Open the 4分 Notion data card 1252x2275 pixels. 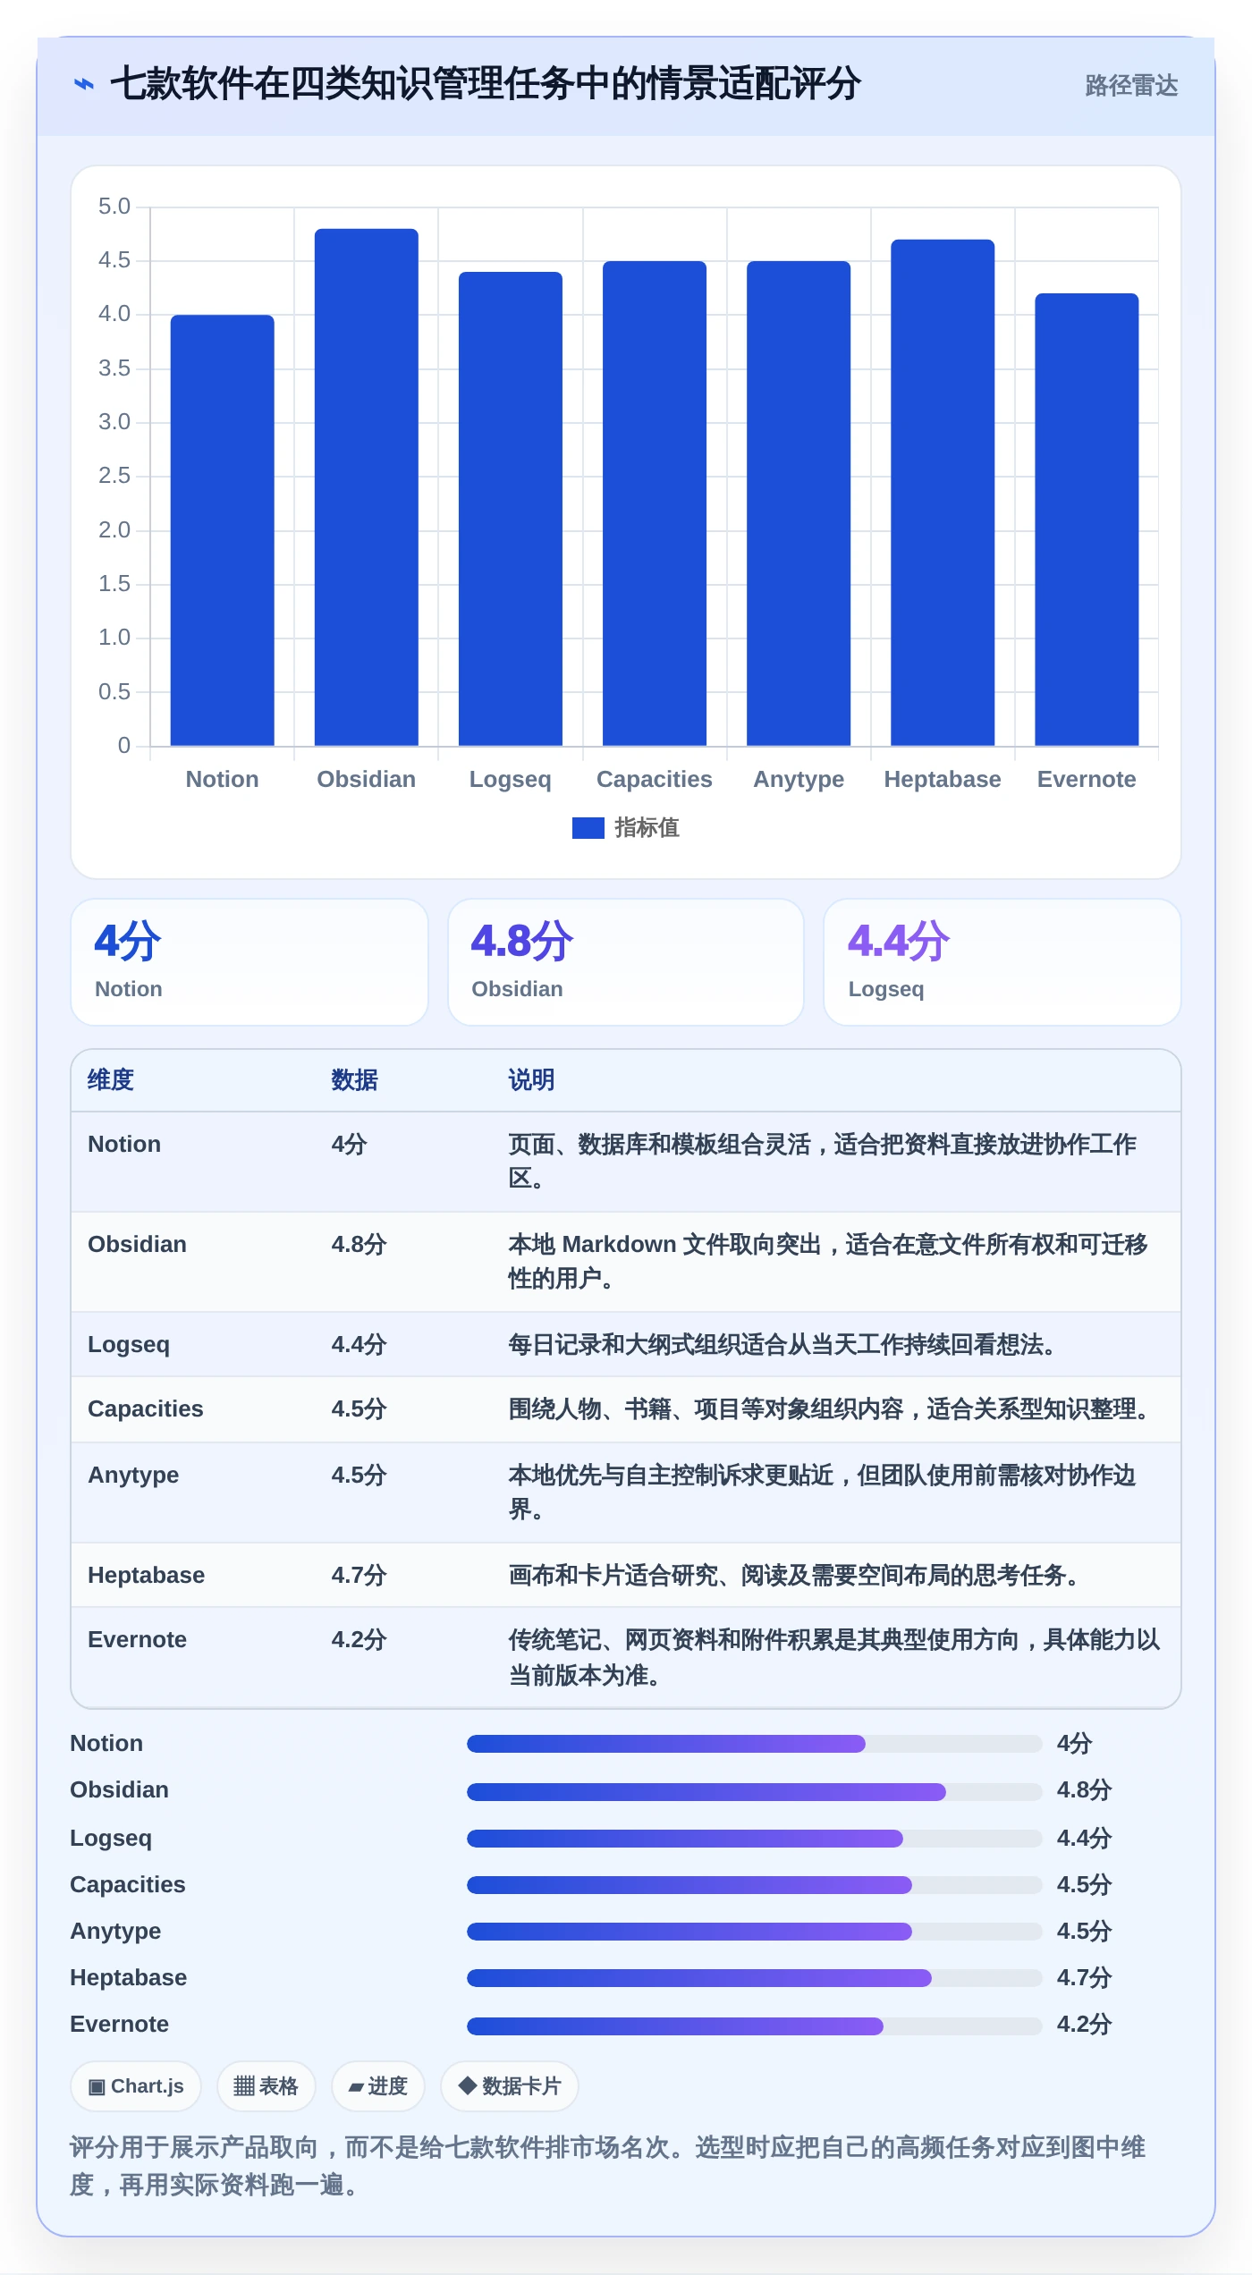pos(250,962)
